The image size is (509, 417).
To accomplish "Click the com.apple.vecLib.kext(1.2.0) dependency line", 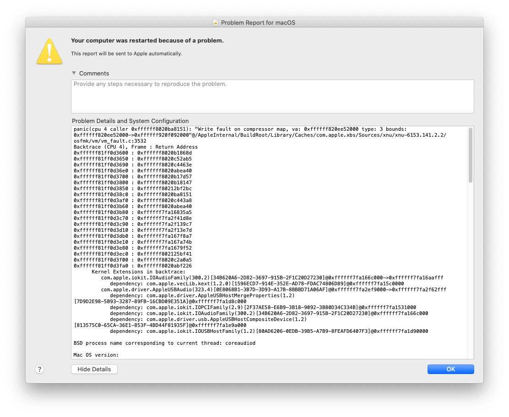I will point(257,284).
